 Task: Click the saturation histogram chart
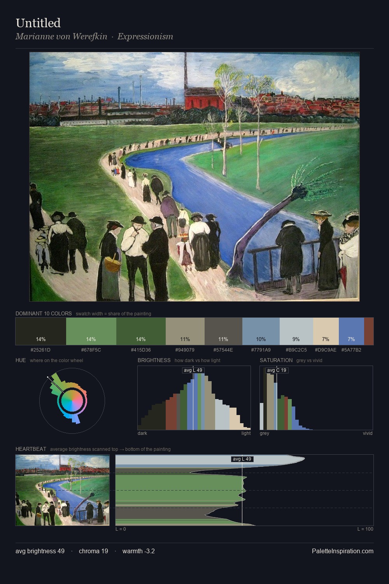(x=316, y=398)
